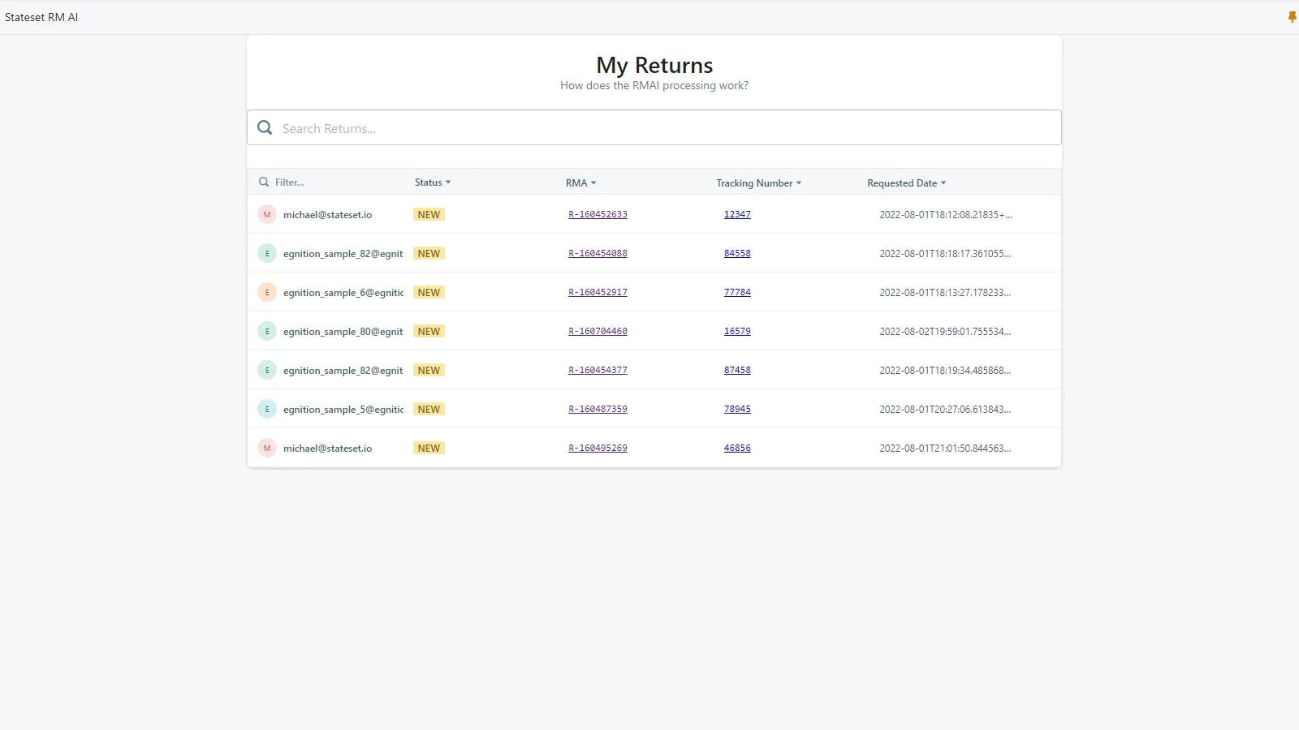Open the Status column sort dropdown
Image resolution: width=1299 pixels, height=730 pixels.
tap(433, 182)
